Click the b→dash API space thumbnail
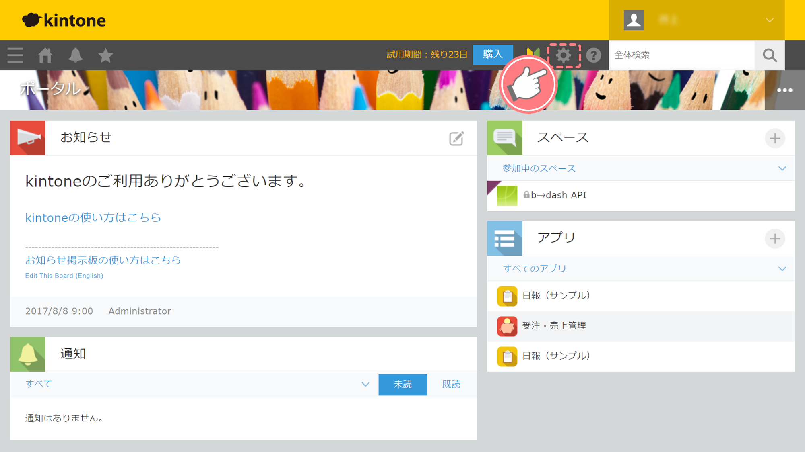 click(507, 196)
